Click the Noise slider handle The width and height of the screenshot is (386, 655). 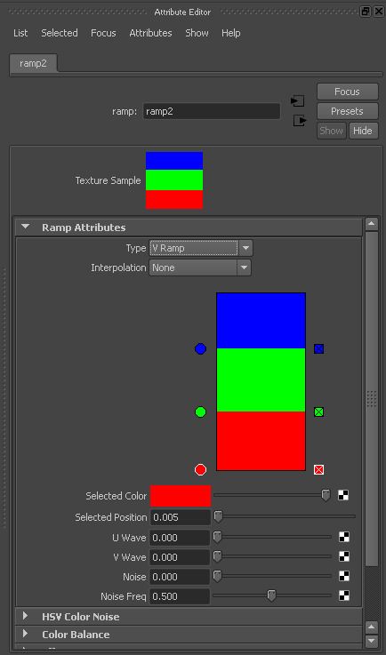tap(218, 577)
